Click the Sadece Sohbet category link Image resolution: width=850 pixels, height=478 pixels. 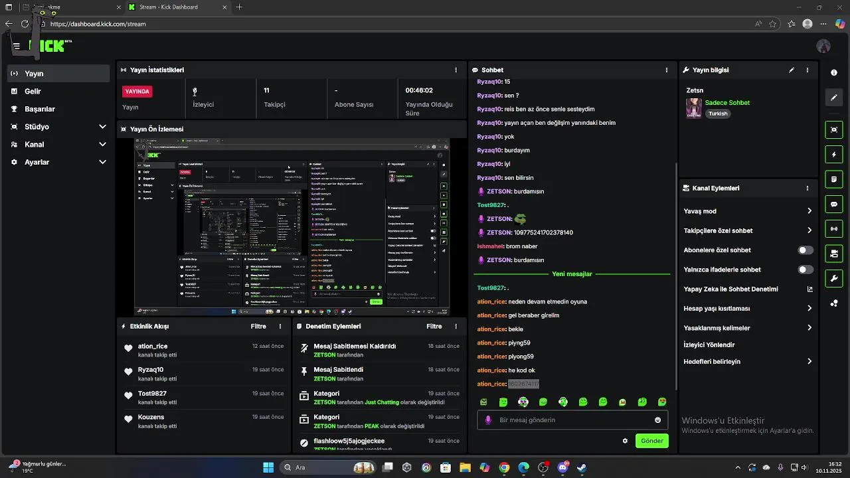click(x=727, y=103)
